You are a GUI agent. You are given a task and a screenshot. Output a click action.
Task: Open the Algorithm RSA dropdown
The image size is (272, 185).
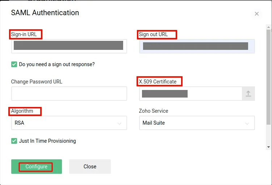point(69,123)
